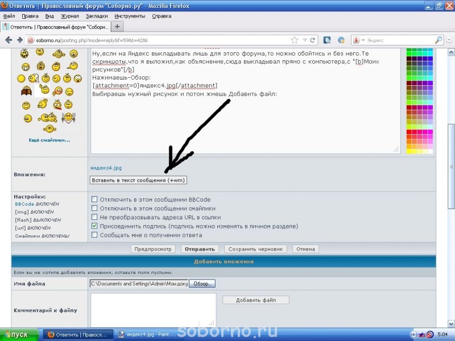Open new tab with plus button
This screenshot has height=341, width=455.
(117, 27)
